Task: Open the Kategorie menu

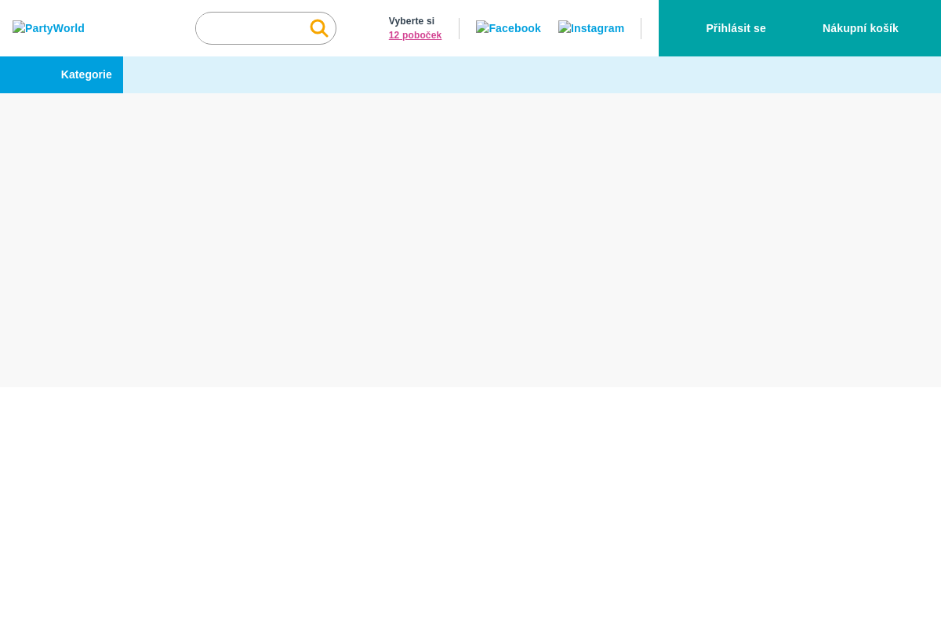Action: pyautogui.click(x=86, y=74)
